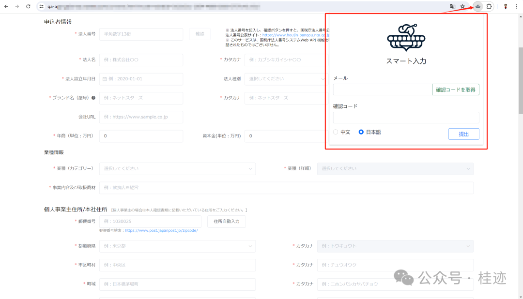Screen dimensions: 523x299
Task: Click the browser back navigation arrow
Action: pyautogui.click(x=6, y=7)
